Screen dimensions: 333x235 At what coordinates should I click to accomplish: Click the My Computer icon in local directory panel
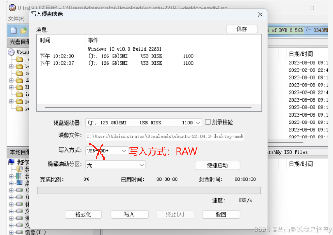[x=11, y=161]
